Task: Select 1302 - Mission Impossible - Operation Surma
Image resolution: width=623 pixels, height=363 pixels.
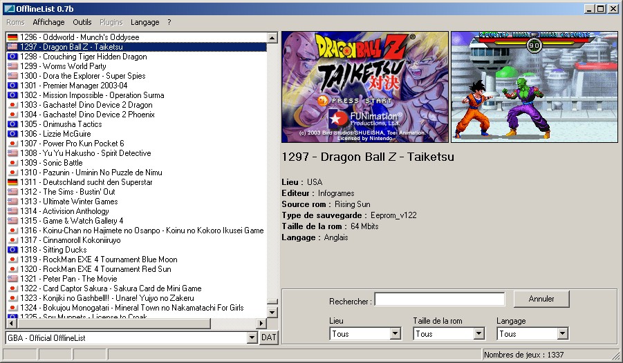Action: (92, 95)
